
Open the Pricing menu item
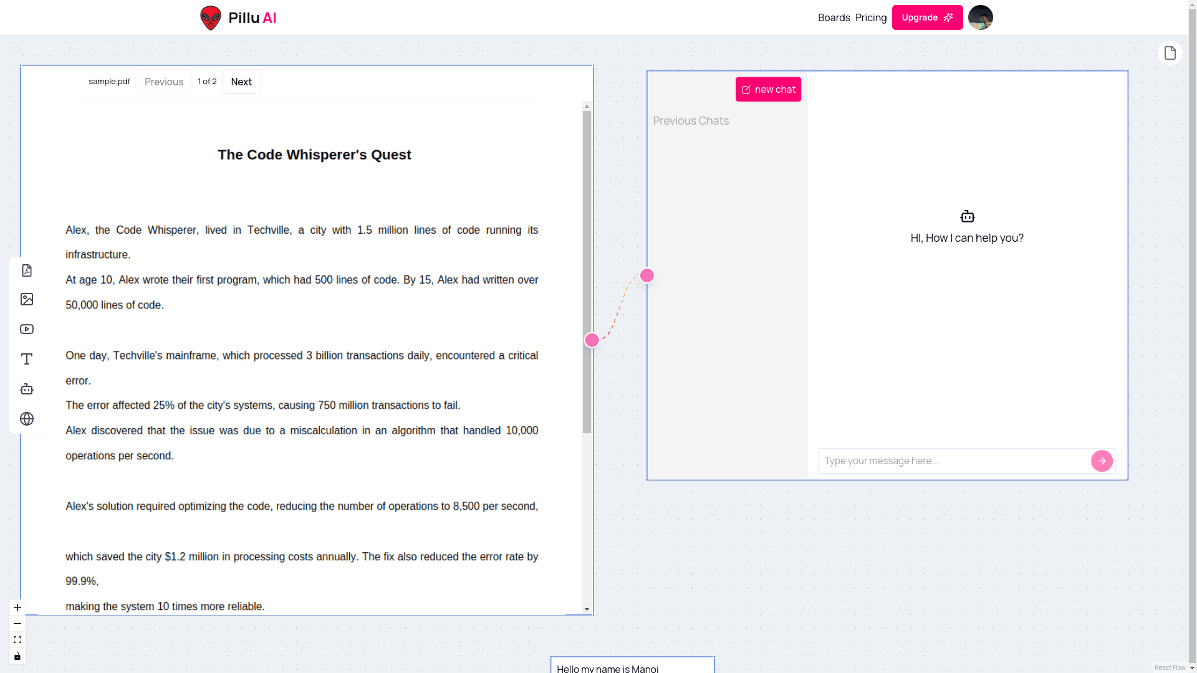point(870,17)
